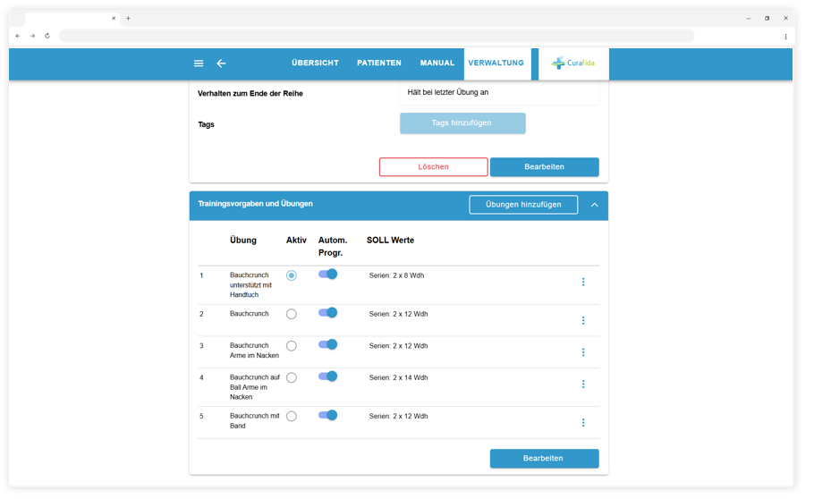
Task: Click the 'Tags' label
Action: pos(206,124)
